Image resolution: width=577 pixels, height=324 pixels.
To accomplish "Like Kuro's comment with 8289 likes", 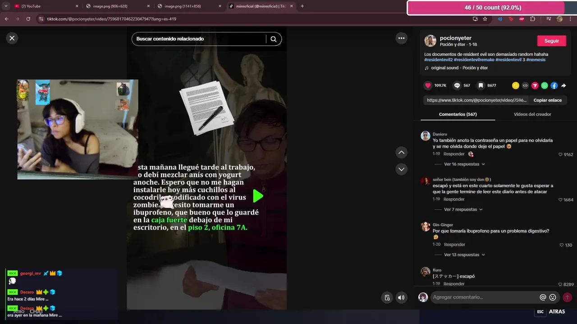I will (x=561, y=284).
